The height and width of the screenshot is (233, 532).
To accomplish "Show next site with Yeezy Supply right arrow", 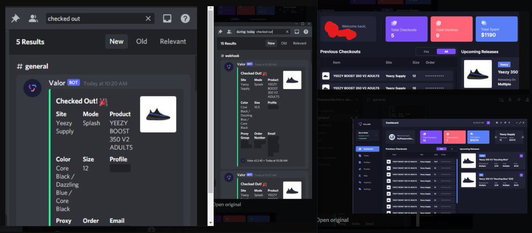I will coord(522,137).
